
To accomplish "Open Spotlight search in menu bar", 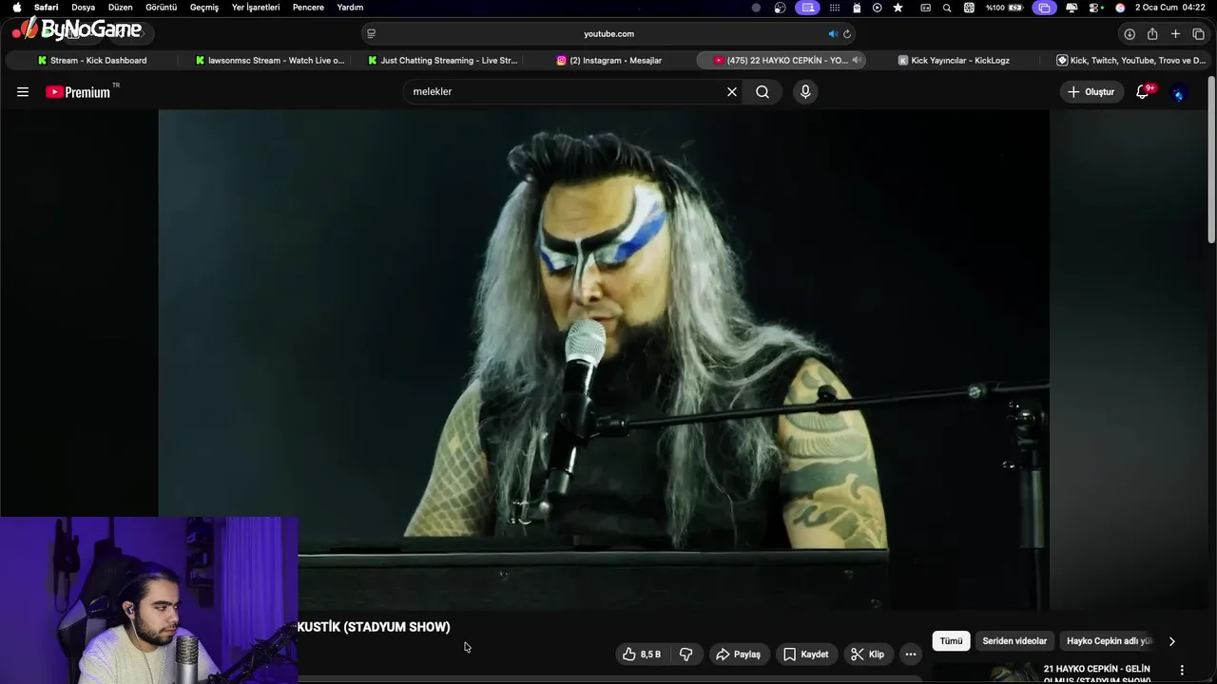I will 947,8.
